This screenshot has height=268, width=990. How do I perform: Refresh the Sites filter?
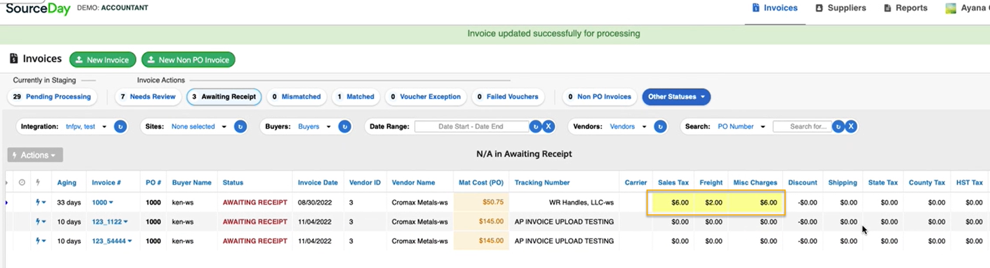pos(240,127)
